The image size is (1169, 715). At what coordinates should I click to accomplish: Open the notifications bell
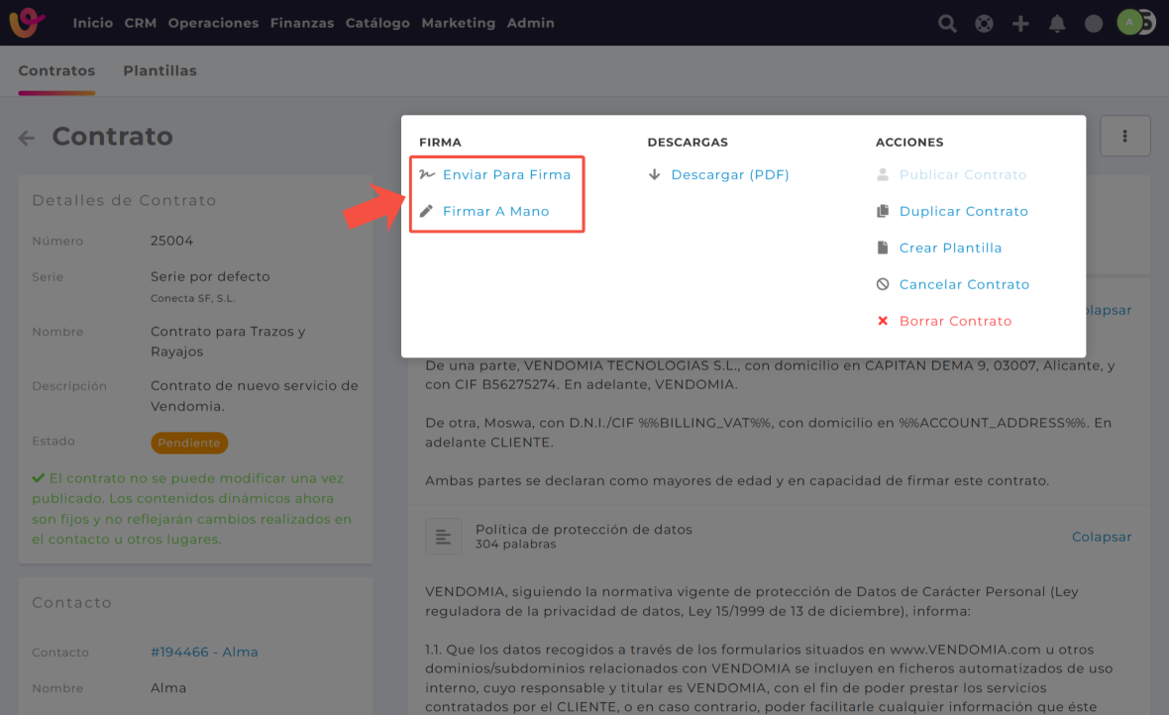click(1057, 24)
